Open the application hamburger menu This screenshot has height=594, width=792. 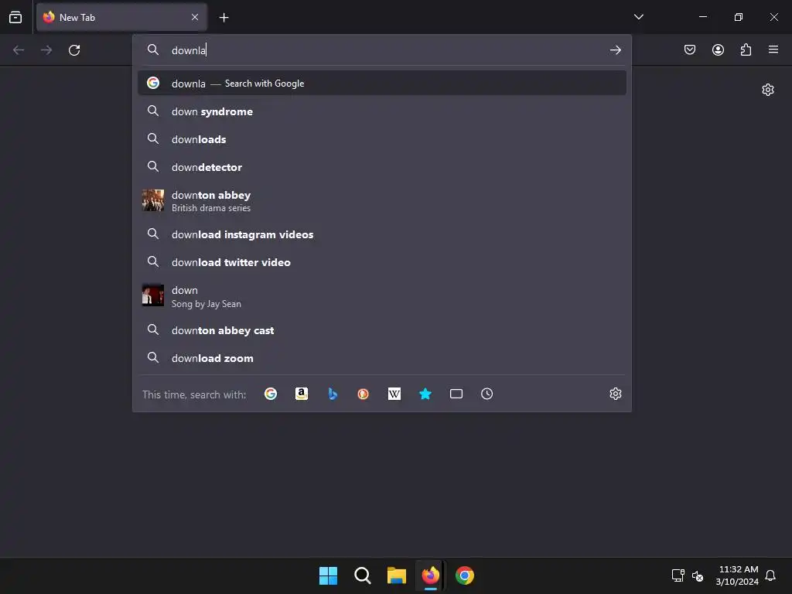(x=773, y=49)
